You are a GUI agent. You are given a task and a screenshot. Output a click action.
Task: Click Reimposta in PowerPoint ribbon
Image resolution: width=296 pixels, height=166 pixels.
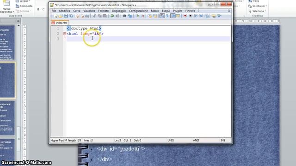coord(24,6)
